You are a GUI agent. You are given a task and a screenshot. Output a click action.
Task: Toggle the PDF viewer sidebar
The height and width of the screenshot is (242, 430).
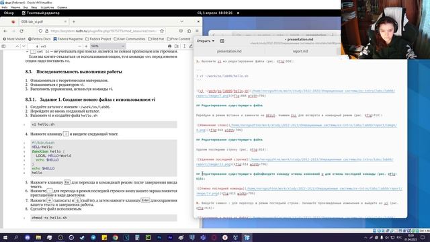point(4,46)
